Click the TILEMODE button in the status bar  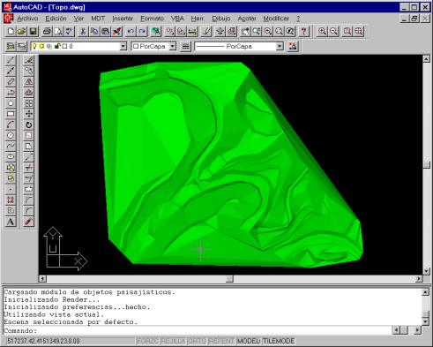pos(279,341)
